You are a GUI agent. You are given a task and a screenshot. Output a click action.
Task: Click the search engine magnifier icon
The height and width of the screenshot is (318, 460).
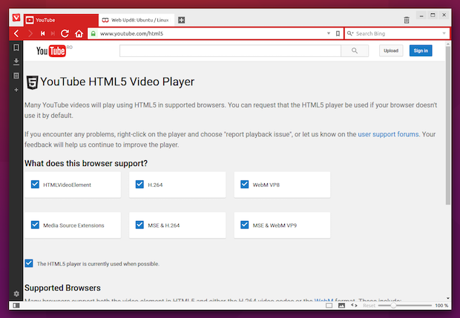(x=350, y=33)
